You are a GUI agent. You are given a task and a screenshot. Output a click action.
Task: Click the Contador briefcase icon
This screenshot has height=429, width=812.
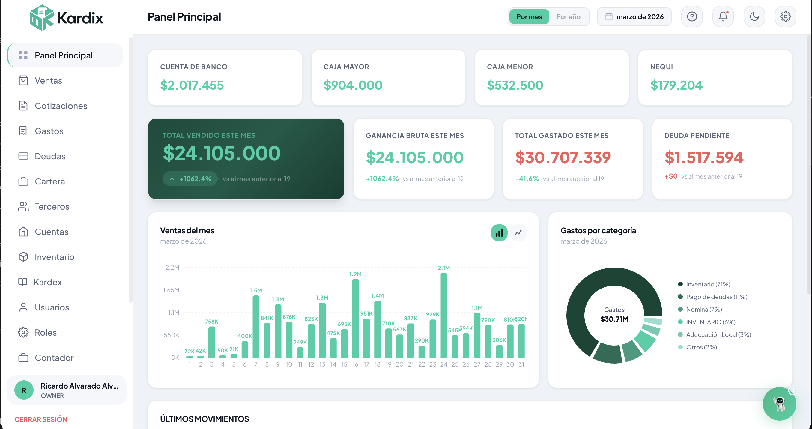coord(23,358)
